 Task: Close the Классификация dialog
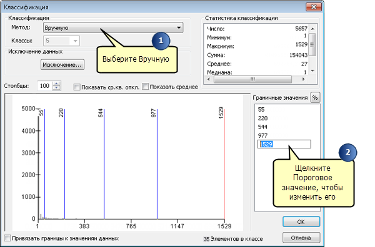click(x=314, y=7)
